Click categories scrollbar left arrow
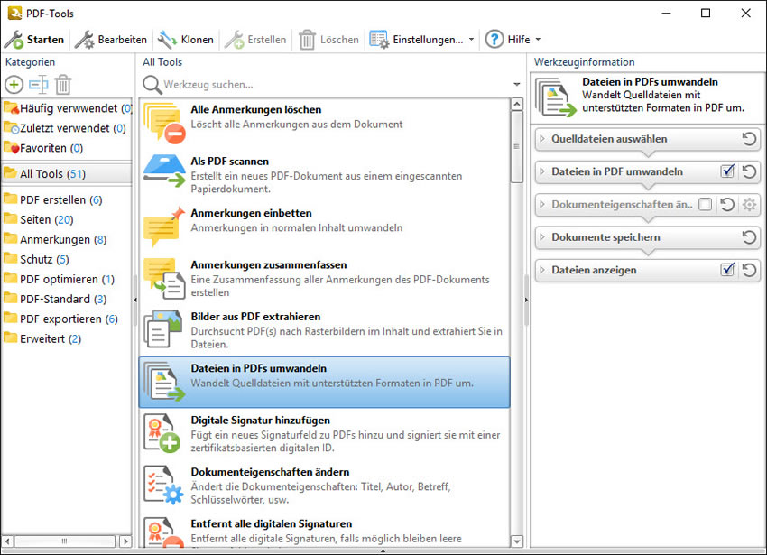The width and height of the screenshot is (767, 555). pyautogui.click(x=7, y=541)
